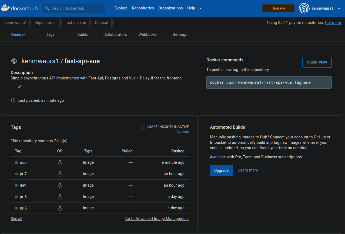Click the green status dot for main tag
The height and width of the screenshot is (234, 345).
click(16, 163)
